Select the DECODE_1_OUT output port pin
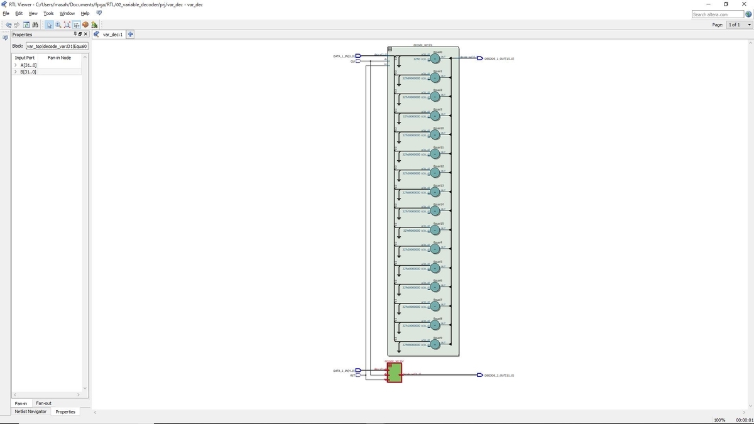This screenshot has height=424, width=754. click(x=480, y=58)
